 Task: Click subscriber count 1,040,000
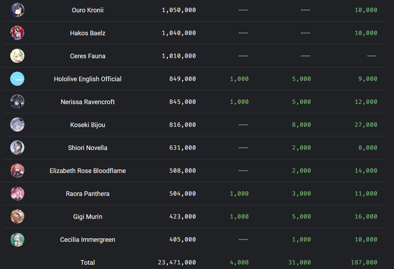[179, 33]
